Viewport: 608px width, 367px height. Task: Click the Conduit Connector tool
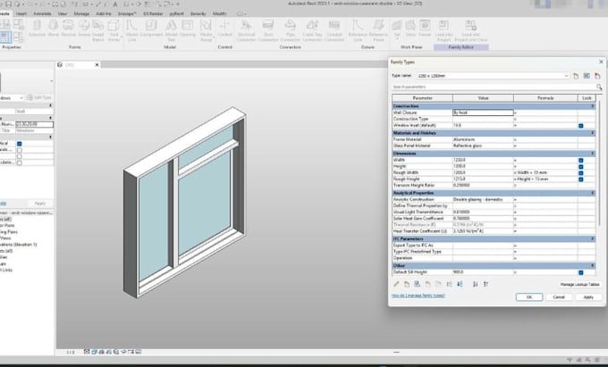click(x=334, y=30)
